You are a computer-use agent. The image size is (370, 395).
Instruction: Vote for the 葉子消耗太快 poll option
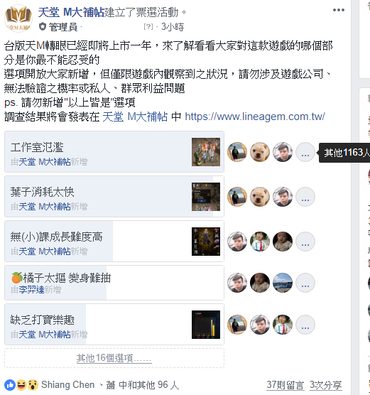114,197
